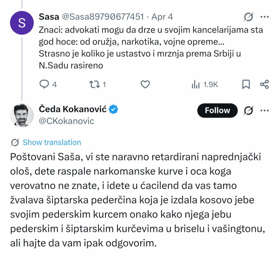This screenshot has width=280, height=264.
Task: Open reply composer on Sasa's tweet
Action: (44, 84)
